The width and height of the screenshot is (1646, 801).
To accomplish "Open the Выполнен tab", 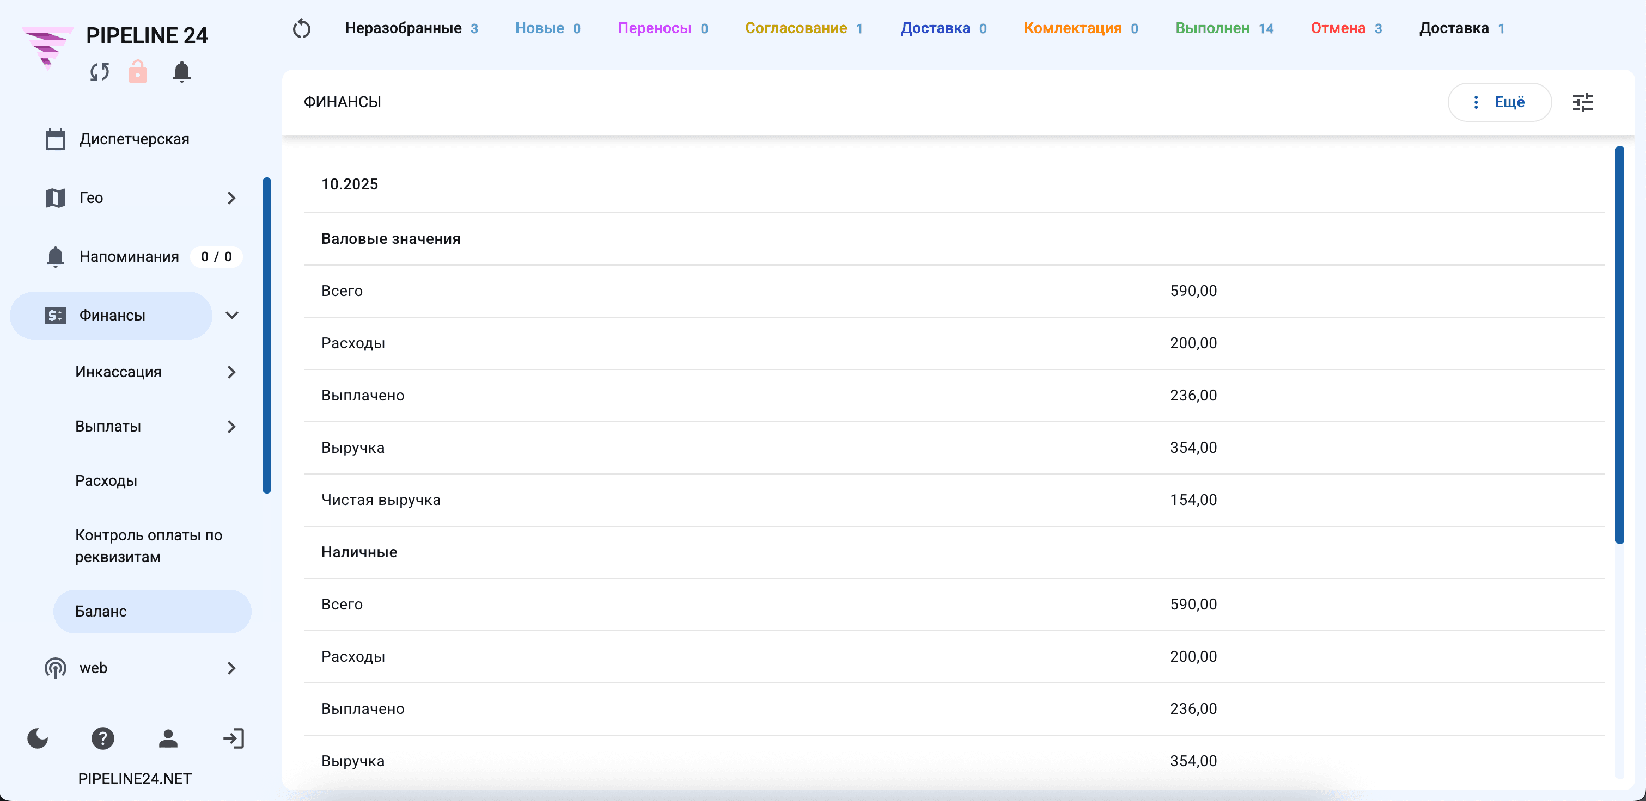I will 1224,29.
